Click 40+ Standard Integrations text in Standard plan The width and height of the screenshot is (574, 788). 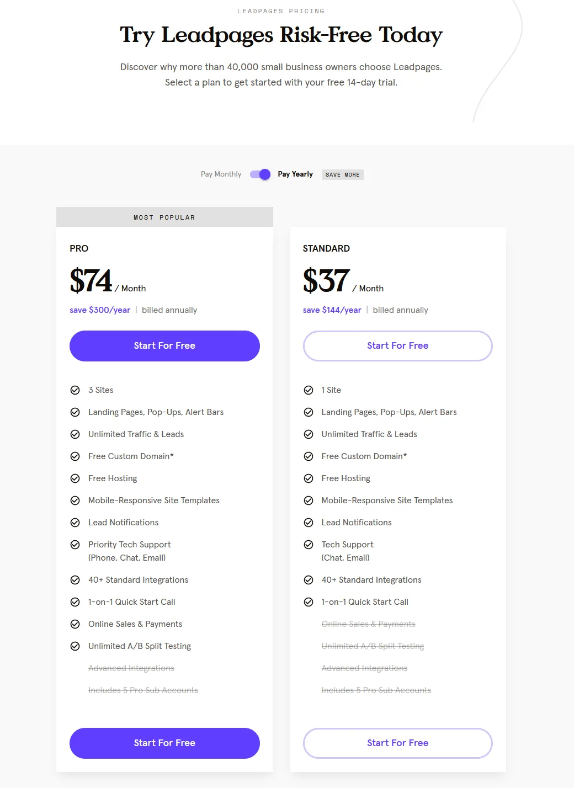[x=371, y=580]
